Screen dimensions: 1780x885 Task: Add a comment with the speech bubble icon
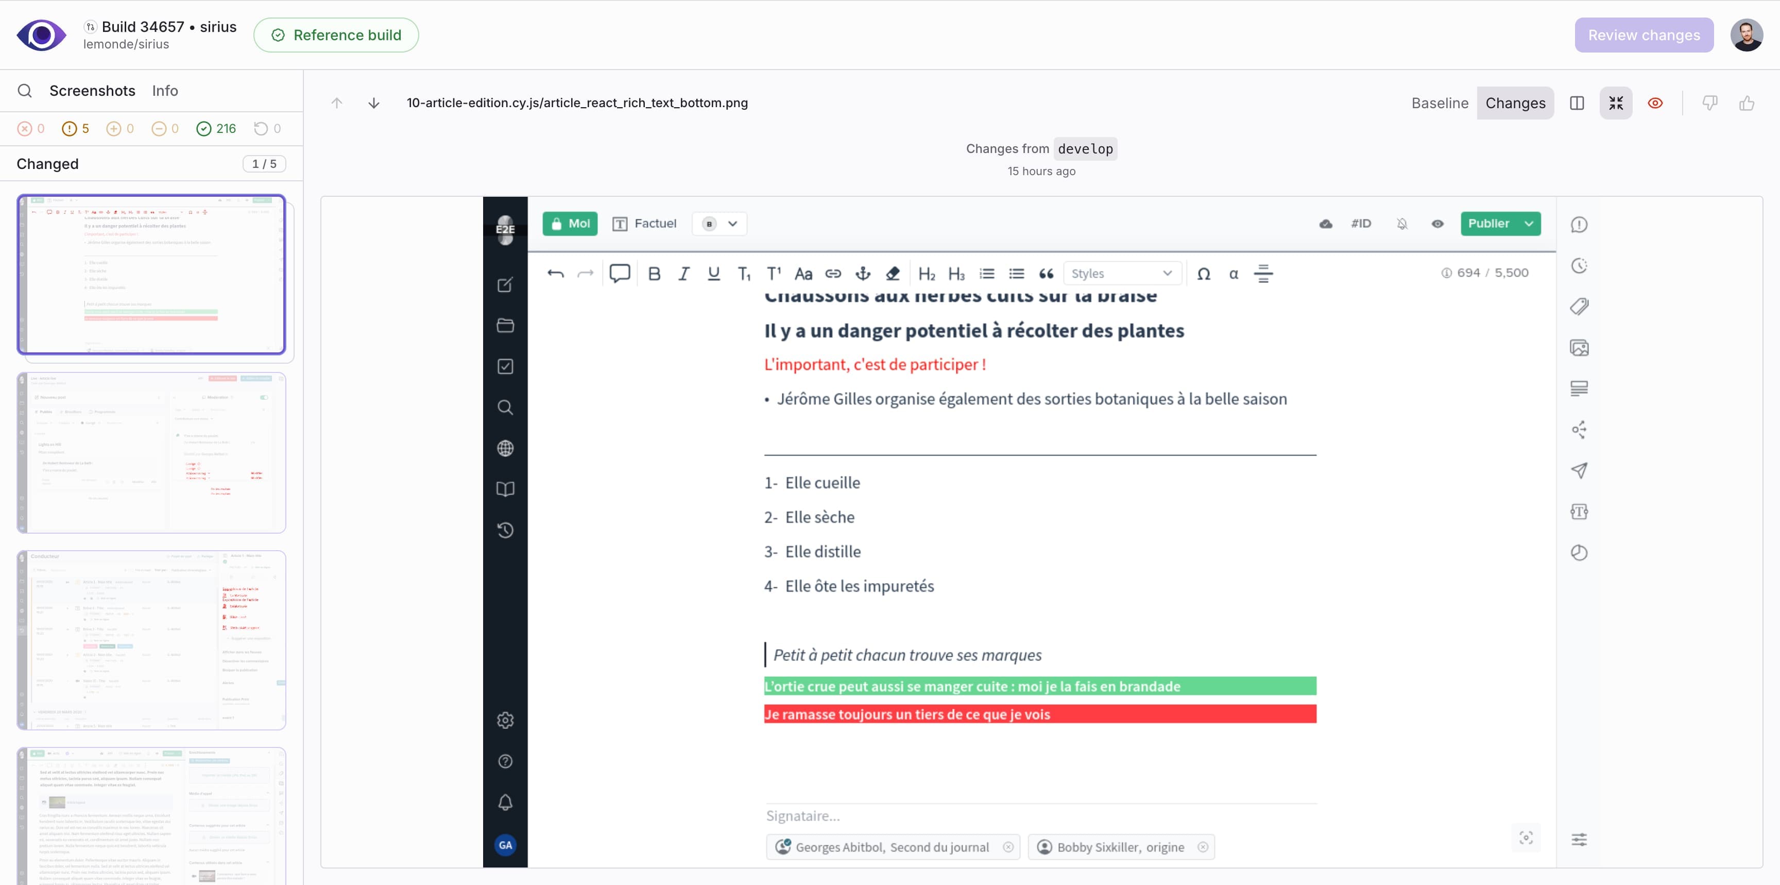pos(620,274)
